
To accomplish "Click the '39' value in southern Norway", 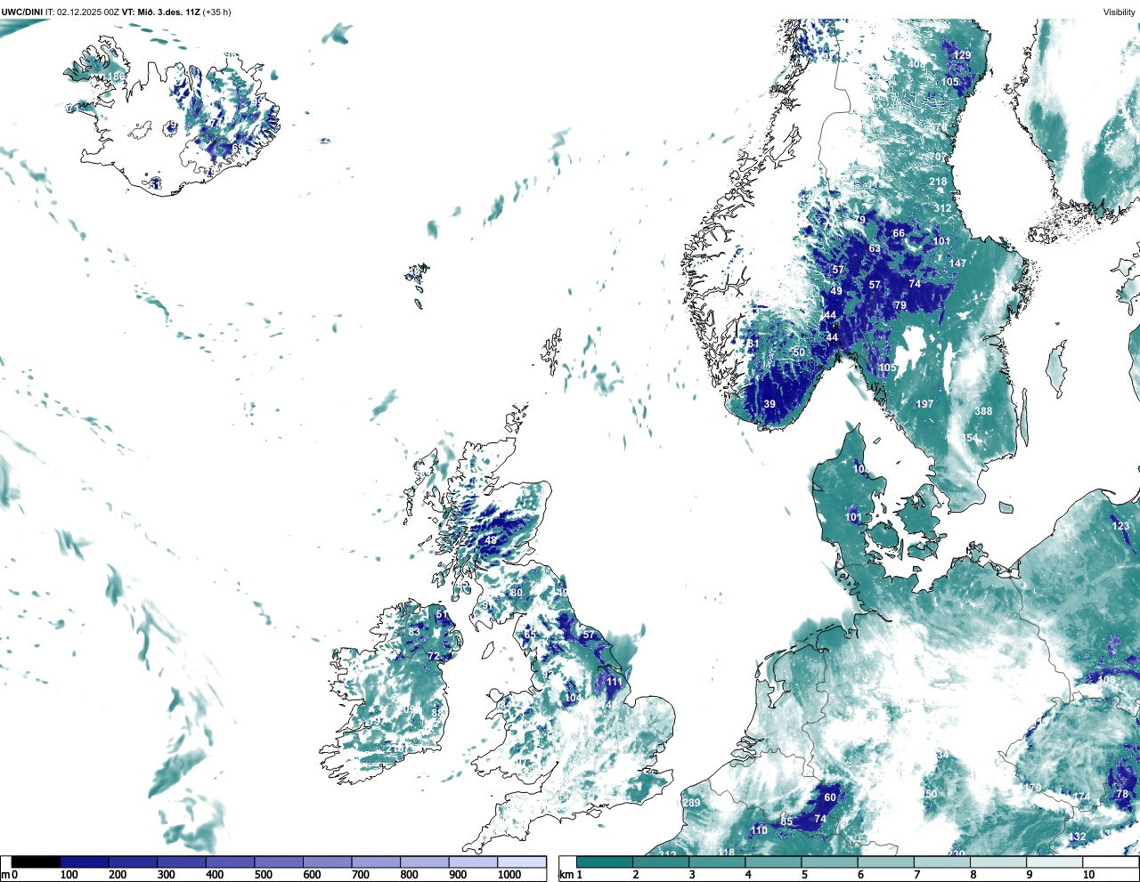I will (x=769, y=404).
